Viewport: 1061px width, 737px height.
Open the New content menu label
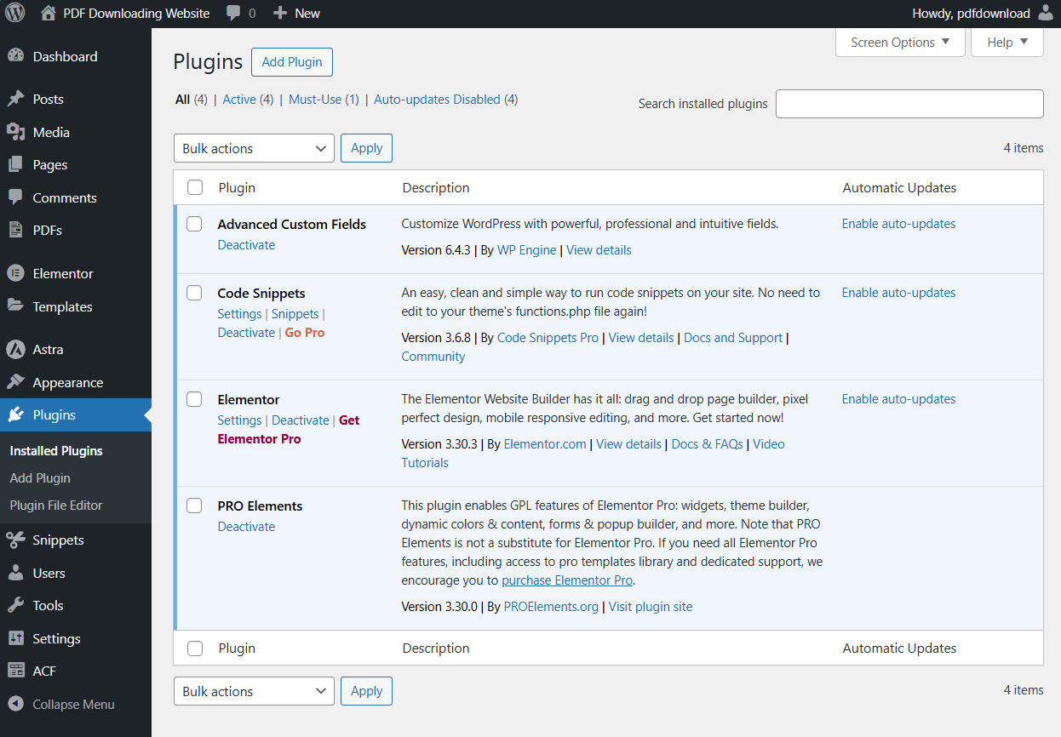[x=307, y=14]
